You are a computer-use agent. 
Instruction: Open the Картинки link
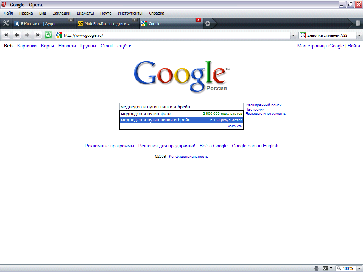click(x=27, y=46)
